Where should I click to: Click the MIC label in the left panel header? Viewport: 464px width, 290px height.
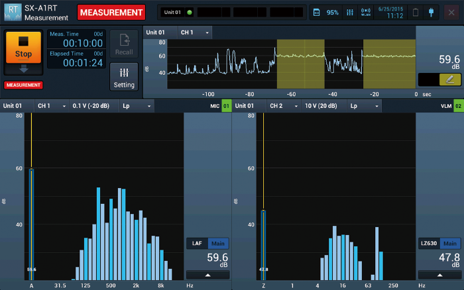pos(215,106)
